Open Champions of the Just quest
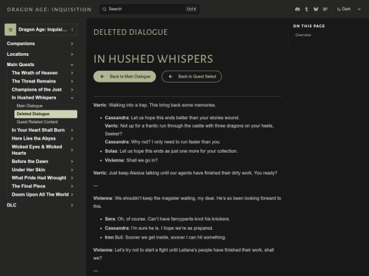 point(37,90)
